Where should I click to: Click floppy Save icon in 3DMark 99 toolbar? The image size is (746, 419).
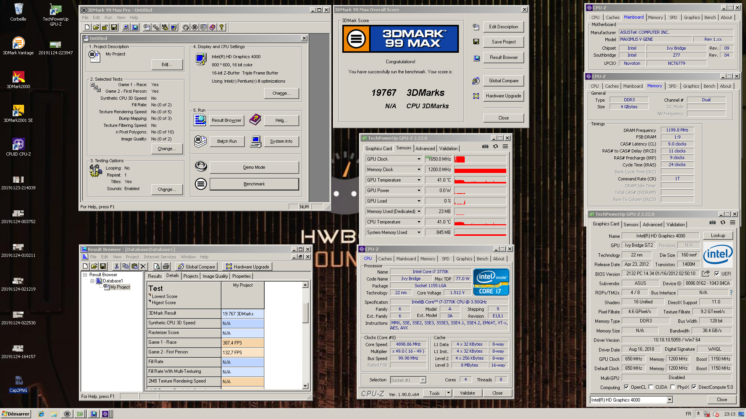click(x=114, y=27)
